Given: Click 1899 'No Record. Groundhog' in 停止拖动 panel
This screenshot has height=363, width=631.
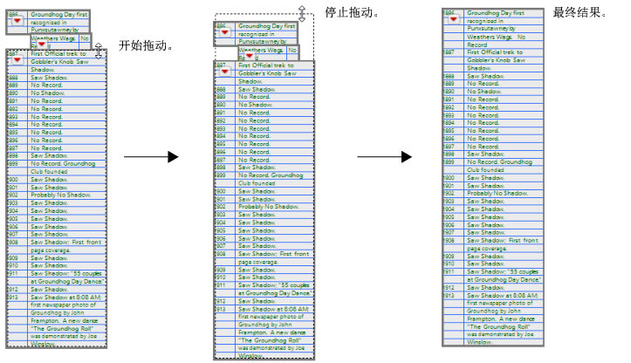Looking at the screenshot, I should [x=271, y=175].
